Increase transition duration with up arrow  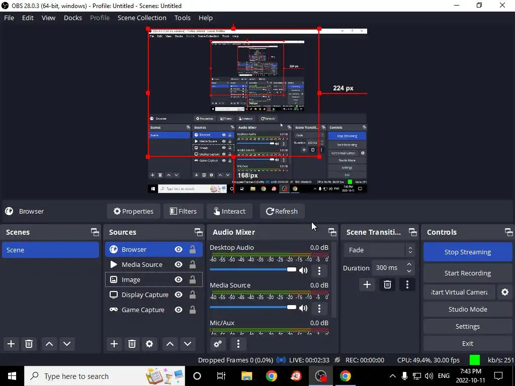pyautogui.click(x=409, y=264)
